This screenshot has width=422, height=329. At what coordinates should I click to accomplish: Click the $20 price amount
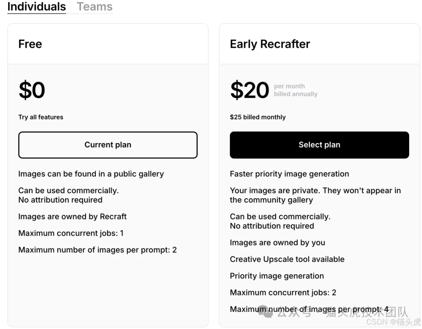coord(249,90)
